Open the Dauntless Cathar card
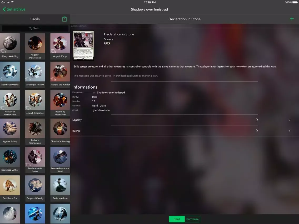 [10, 160]
